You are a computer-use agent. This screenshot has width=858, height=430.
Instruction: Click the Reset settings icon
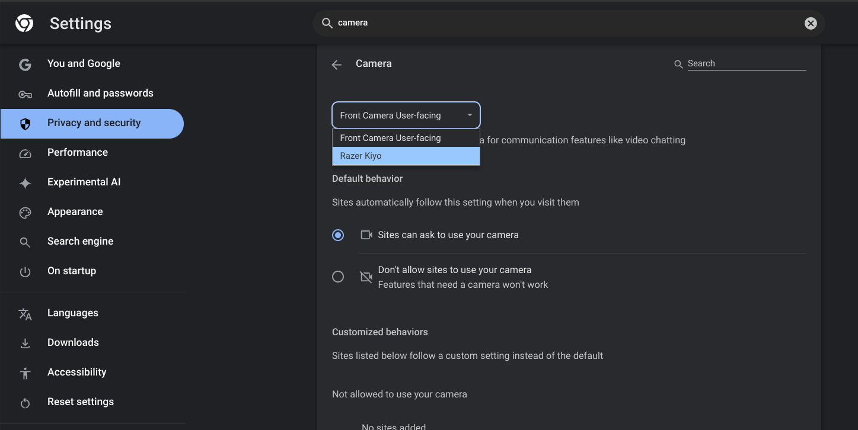(25, 403)
